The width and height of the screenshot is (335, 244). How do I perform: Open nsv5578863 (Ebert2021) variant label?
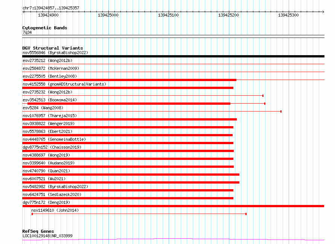(x=47, y=131)
